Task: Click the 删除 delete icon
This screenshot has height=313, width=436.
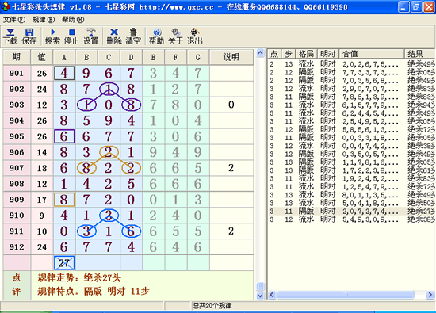Action: click(x=114, y=36)
